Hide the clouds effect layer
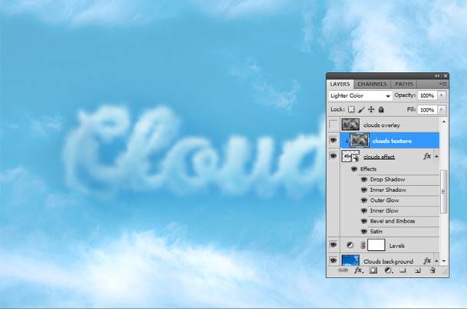467x309 pixels. (334, 156)
